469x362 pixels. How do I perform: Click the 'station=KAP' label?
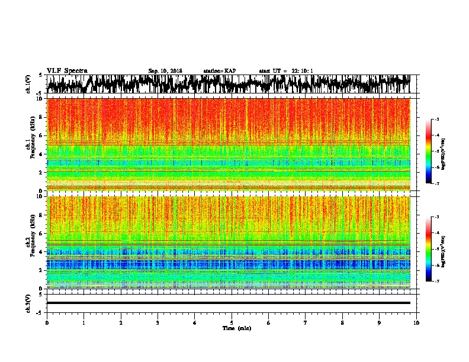(219, 71)
